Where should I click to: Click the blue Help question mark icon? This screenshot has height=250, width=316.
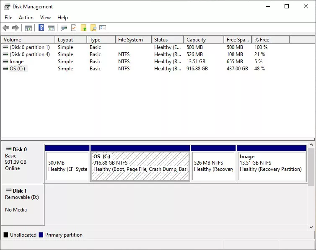41,28
